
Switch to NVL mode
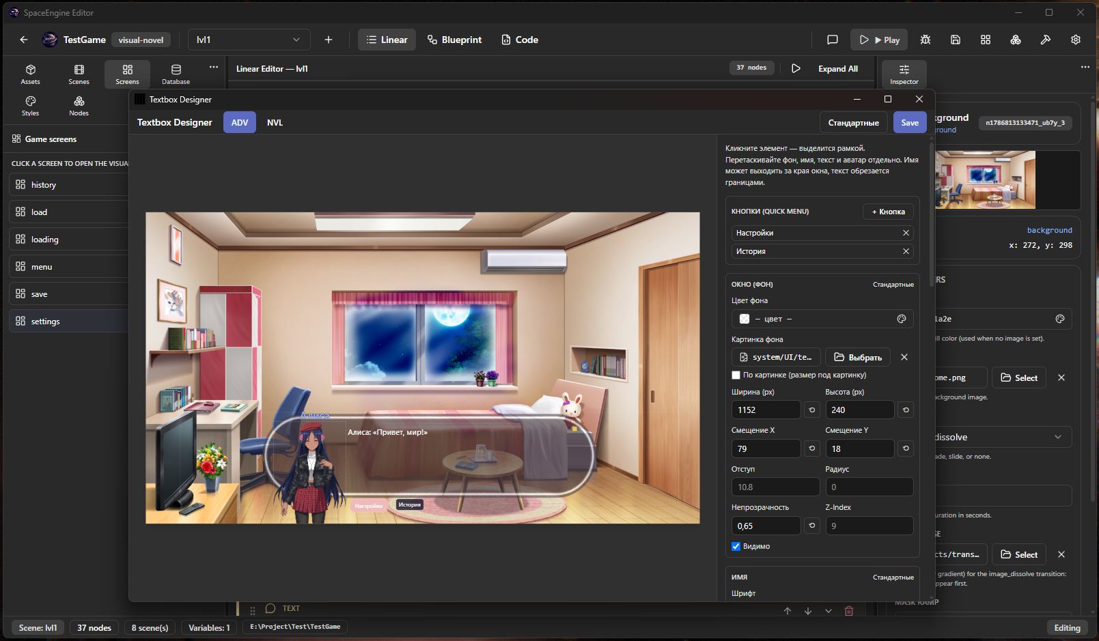(x=275, y=122)
